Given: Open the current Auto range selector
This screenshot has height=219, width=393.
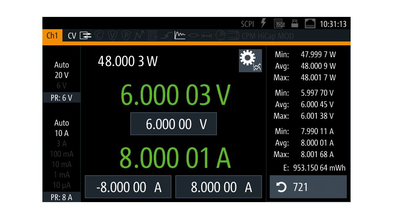Looking at the screenshot, I should pos(62,123).
